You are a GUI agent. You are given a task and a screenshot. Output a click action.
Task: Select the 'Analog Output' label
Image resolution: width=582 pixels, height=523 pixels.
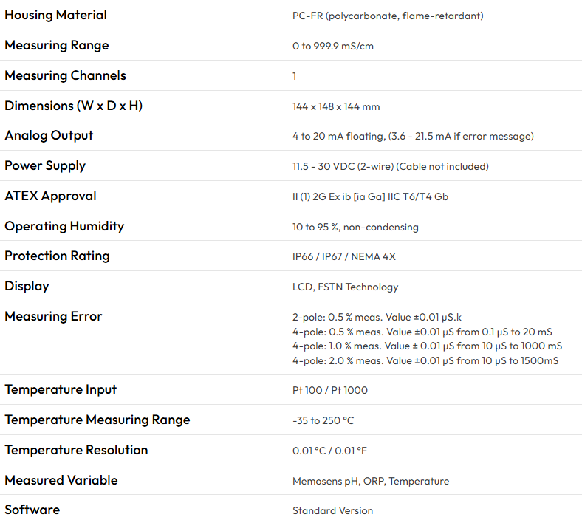click(x=49, y=135)
